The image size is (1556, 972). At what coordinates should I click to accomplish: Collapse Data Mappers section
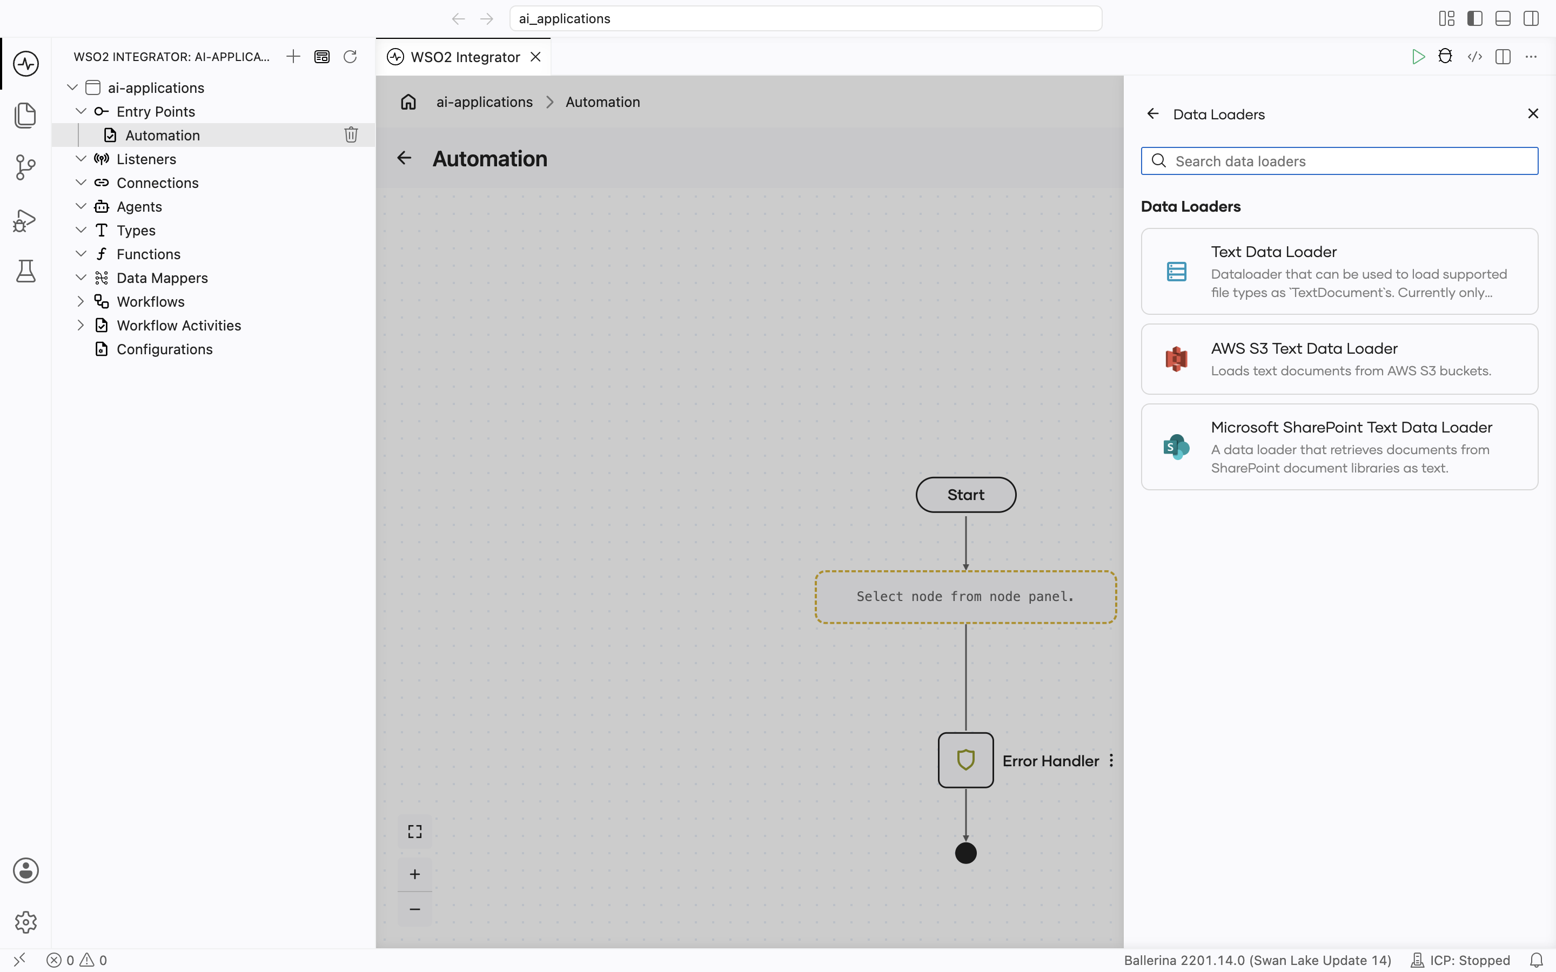tap(81, 278)
